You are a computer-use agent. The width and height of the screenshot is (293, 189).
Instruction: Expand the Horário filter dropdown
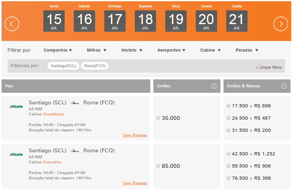132,50
